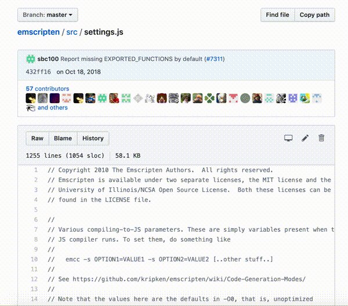The height and width of the screenshot is (306, 348).
Task: Click the four-leaf clover contributor avatar
Action: coord(209,98)
